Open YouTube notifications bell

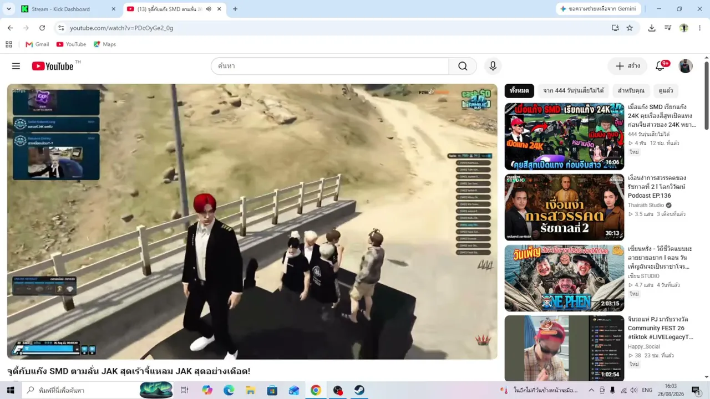(x=660, y=66)
